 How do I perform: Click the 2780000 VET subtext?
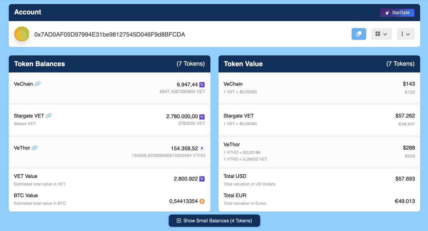pyautogui.click(x=192, y=124)
